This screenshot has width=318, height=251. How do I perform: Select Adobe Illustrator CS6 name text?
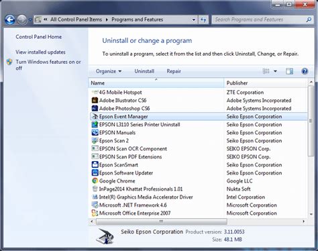(x=123, y=101)
